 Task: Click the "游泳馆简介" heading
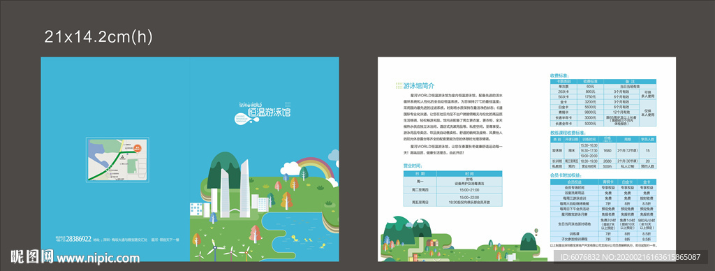tap(419, 85)
